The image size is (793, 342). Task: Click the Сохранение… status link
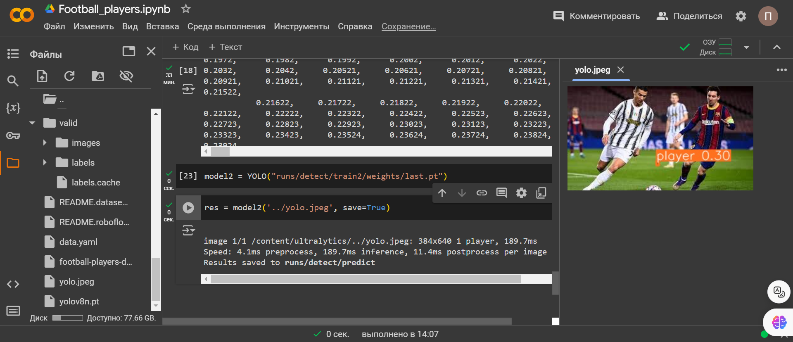[x=408, y=26]
